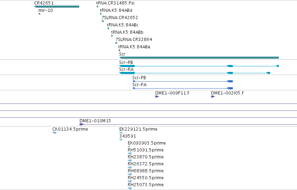
Task: Click the RH24550.5prime EST glyph
Action: 129,181
